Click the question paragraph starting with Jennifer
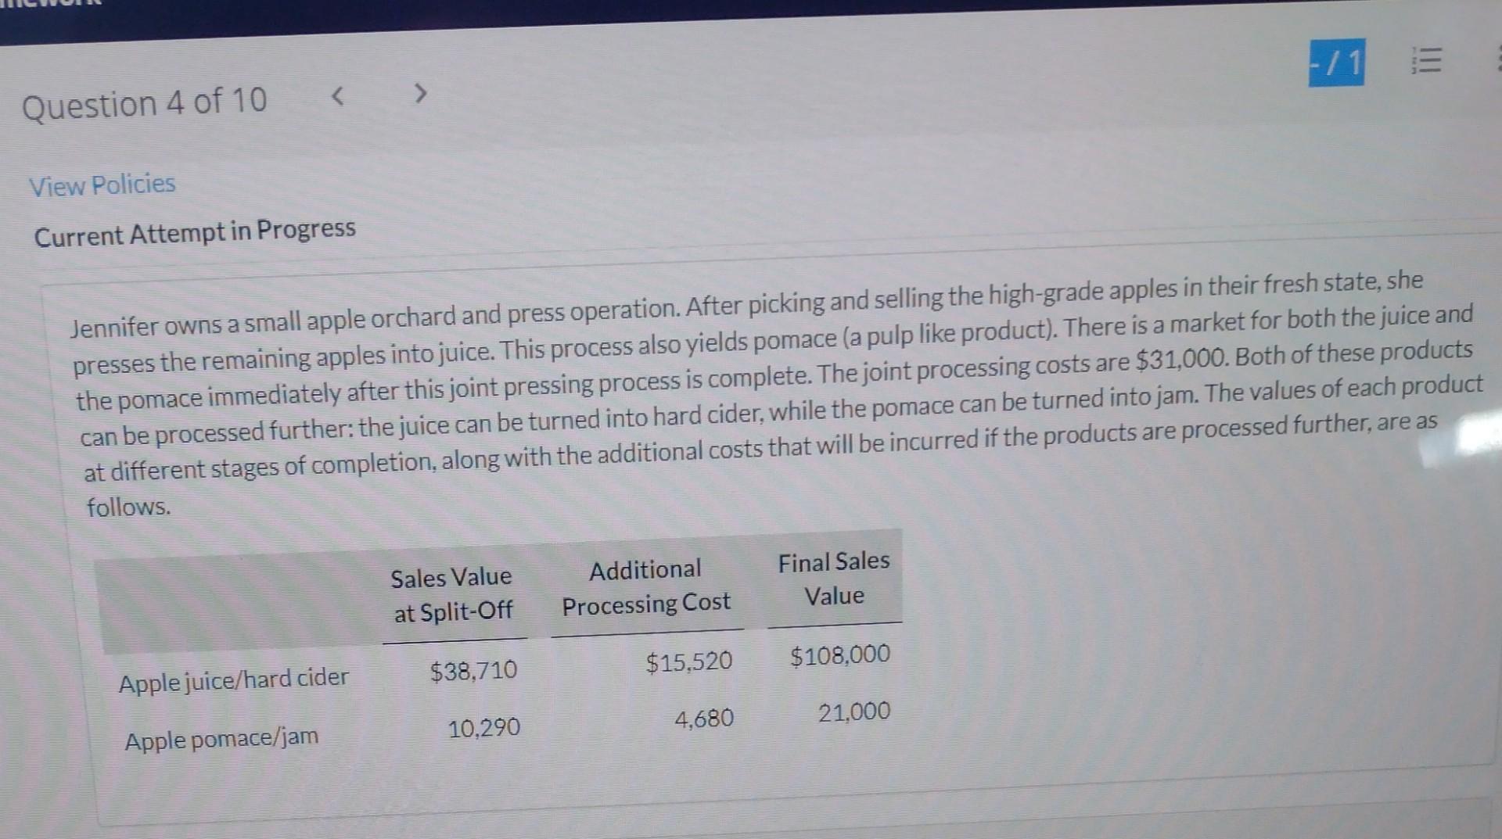 [x=778, y=393]
